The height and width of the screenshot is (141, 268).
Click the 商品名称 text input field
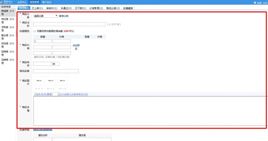[x=69, y=24]
